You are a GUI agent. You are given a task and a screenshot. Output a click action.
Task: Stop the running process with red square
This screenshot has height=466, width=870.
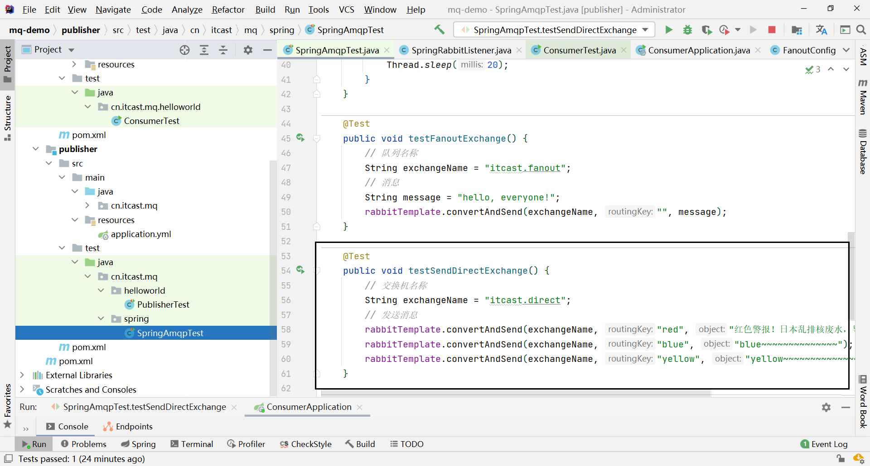coord(772,30)
